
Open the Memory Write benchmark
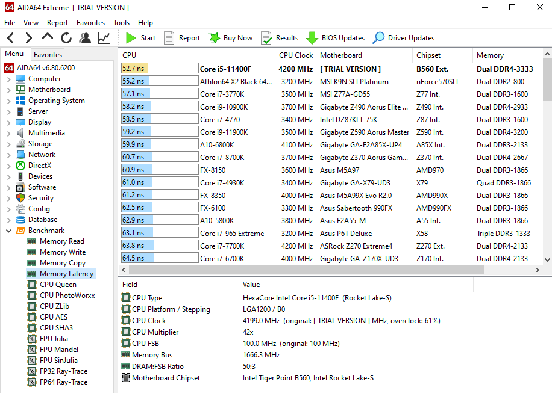click(63, 252)
